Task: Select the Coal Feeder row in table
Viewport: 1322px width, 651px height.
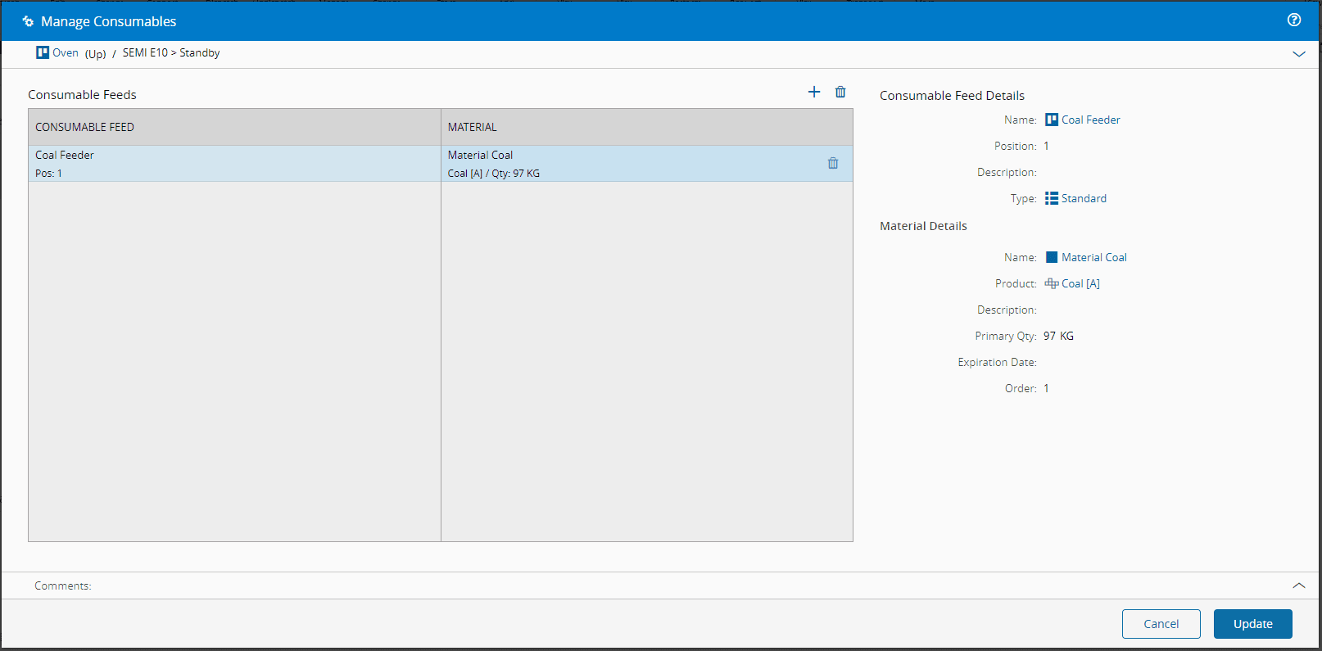Action: tap(234, 163)
